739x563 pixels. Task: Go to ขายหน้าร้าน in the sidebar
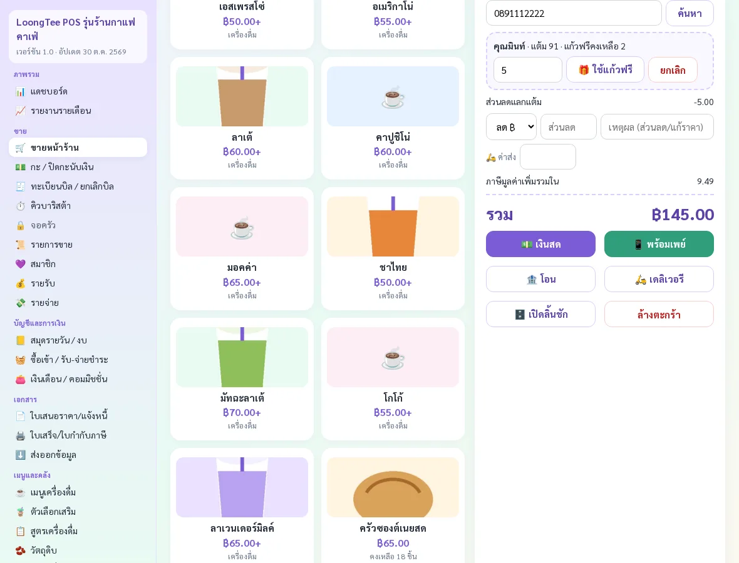pos(78,148)
